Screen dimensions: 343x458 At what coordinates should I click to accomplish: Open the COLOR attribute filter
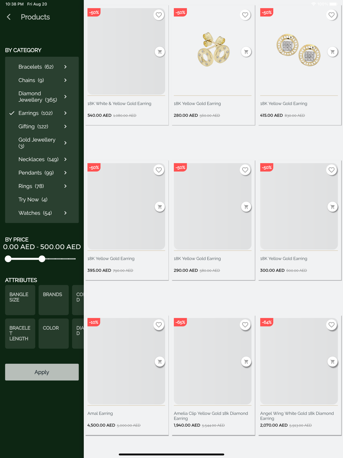pyautogui.click(x=54, y=333)
